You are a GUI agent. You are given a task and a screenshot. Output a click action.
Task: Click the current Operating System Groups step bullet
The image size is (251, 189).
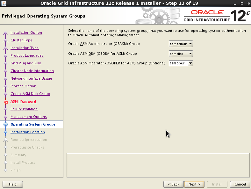click(x=6, y=124)
